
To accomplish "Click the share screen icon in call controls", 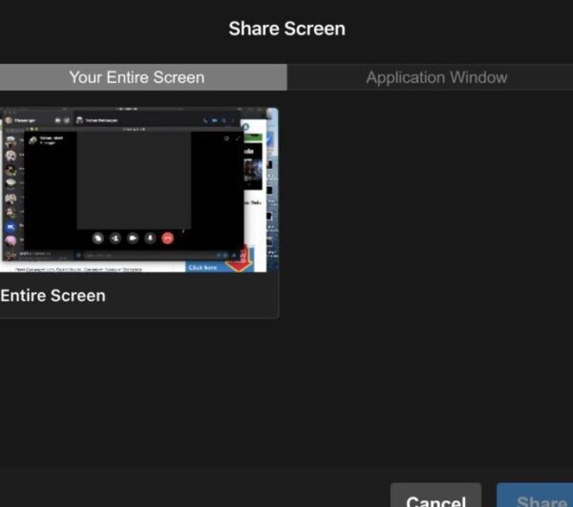I will click(97, 238).
